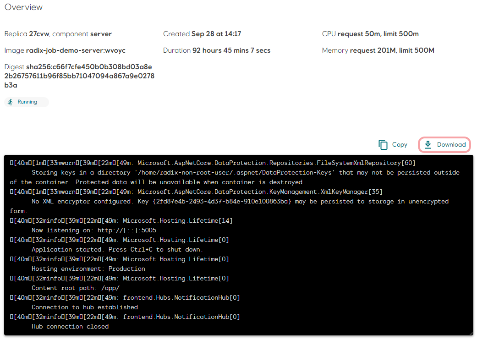Click the Running status chip text

tap(27, 102)
